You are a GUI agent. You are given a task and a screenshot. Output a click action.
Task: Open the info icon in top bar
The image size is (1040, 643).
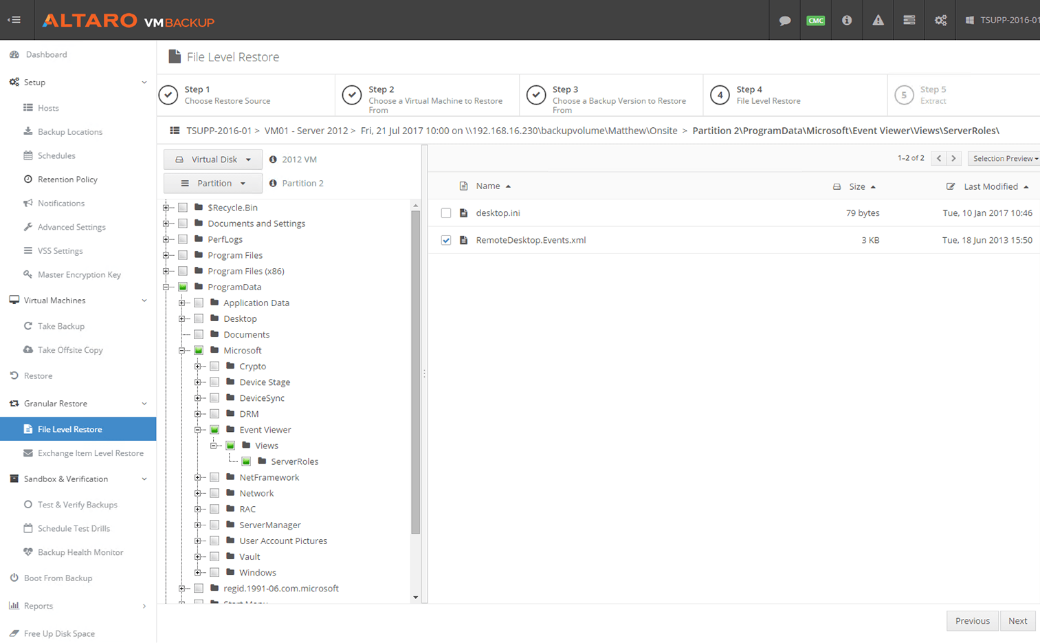pyautogui.click(x=847, y=20)
